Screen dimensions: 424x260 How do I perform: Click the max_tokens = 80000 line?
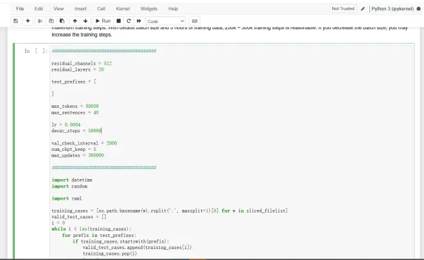pyautogui.click(x=75, y=106)
